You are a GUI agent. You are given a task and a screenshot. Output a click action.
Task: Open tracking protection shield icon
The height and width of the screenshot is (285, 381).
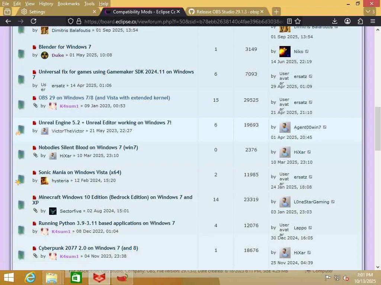point(70,21)
